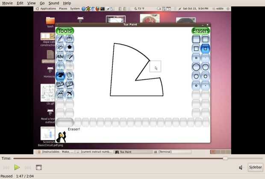The width and height of the screenshot is (265, 179).
Task: Switch to the current instruct numb taskbar window
Action: pyautogui.click(x=94, y=152)
